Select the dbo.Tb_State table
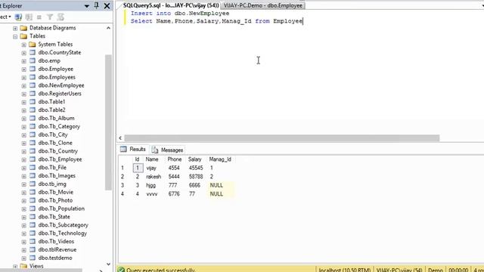Image resolution: width=484 pixels, height=272 pixels. (x=54, y=217)
